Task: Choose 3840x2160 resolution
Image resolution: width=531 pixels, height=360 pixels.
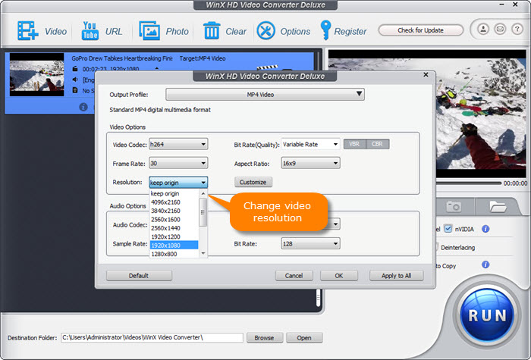Action: 174,211
